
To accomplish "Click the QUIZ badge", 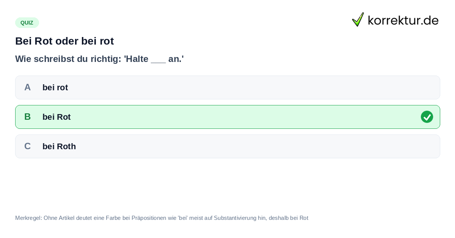I will tap(27, 23).
